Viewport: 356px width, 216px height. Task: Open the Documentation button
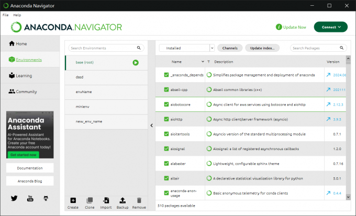[30, 168]
